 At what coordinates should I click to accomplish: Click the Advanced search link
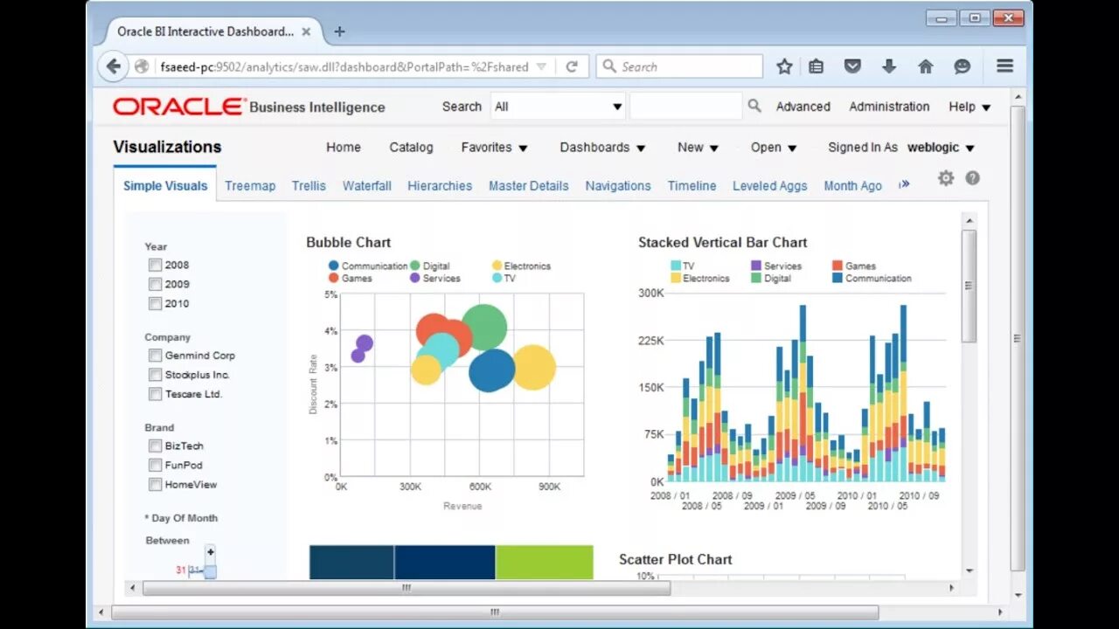803,107
